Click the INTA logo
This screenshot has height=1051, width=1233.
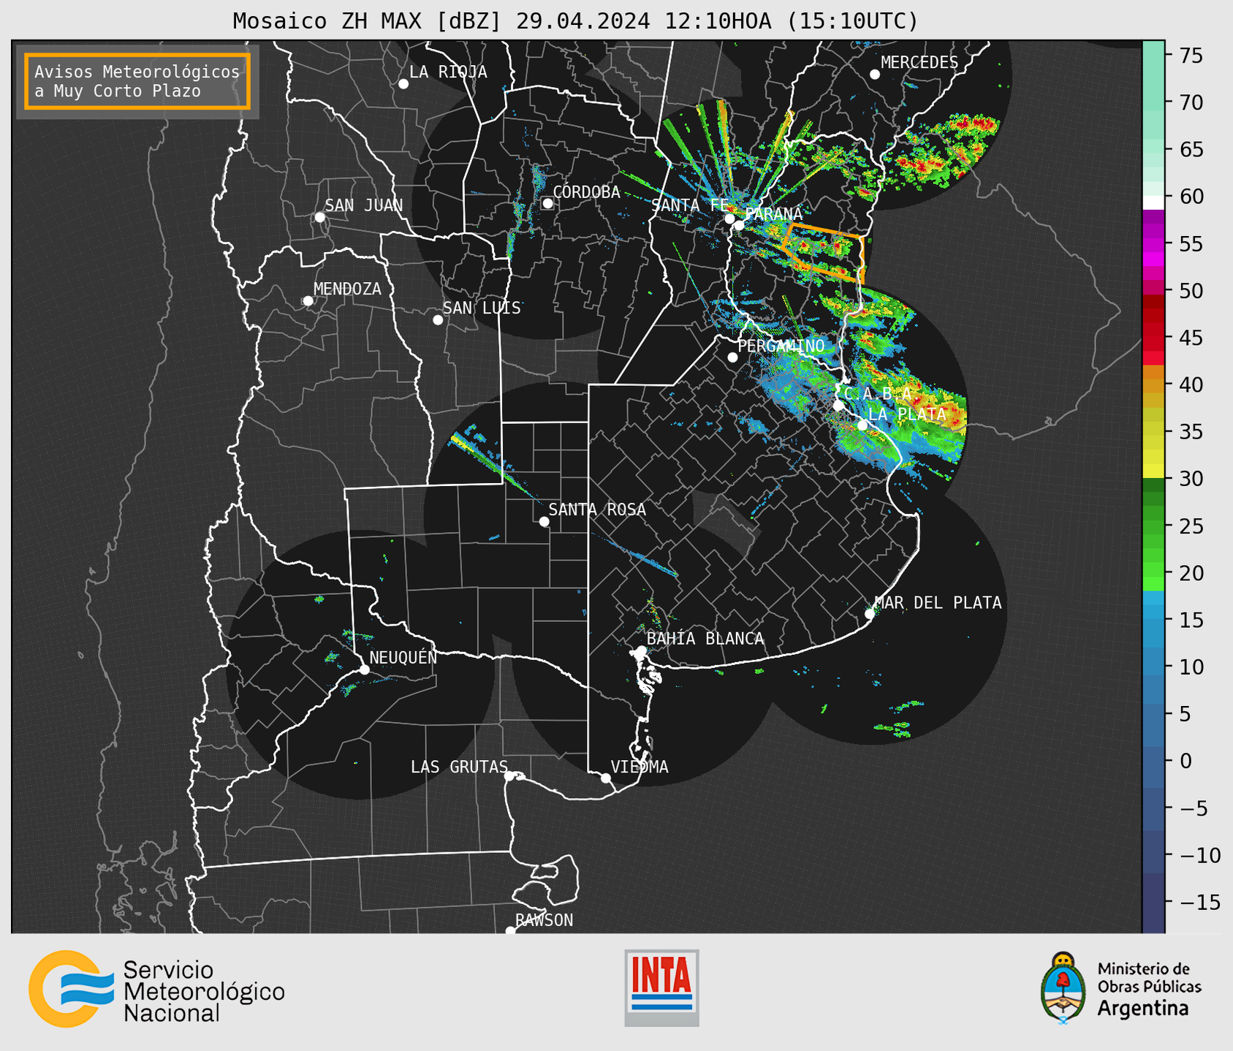point(661,987)
